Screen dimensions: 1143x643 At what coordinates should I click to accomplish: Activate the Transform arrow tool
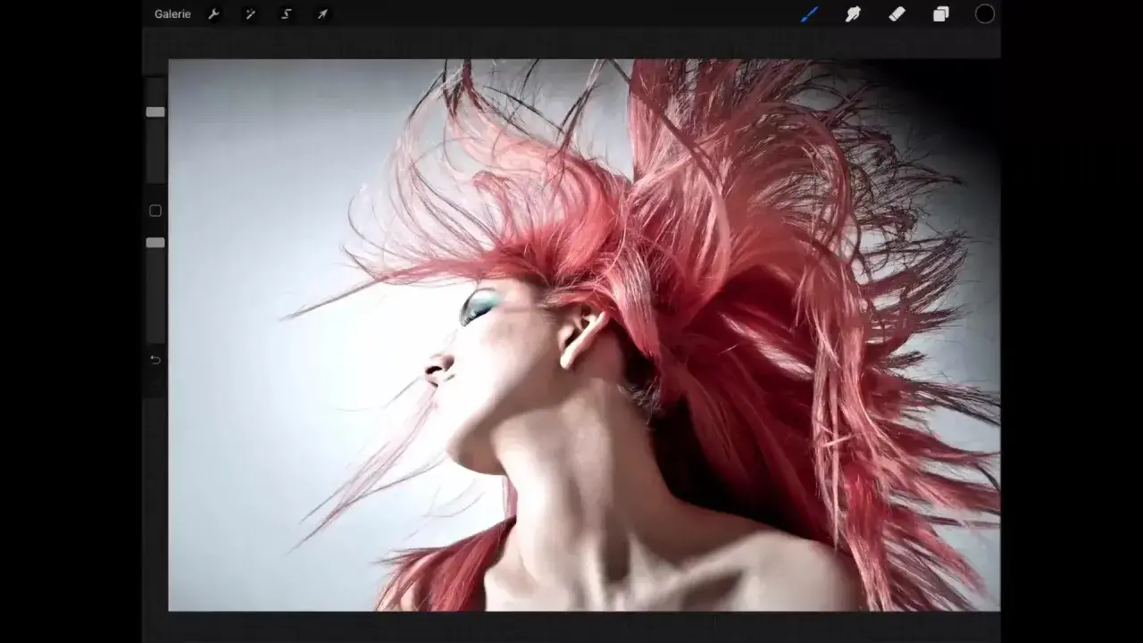[322, 14]
